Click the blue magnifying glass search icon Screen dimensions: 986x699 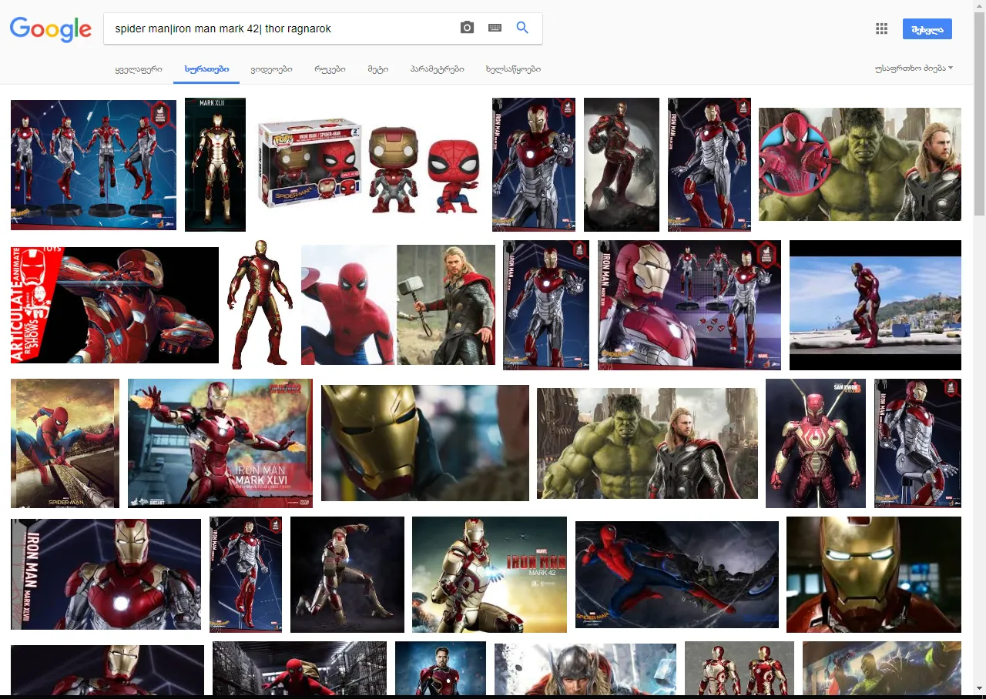coord(522,28)
